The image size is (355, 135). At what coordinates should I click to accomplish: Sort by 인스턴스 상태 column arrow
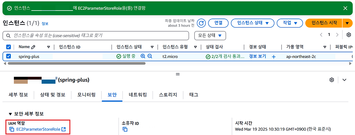pyautogui.click(x=152, y=47)
